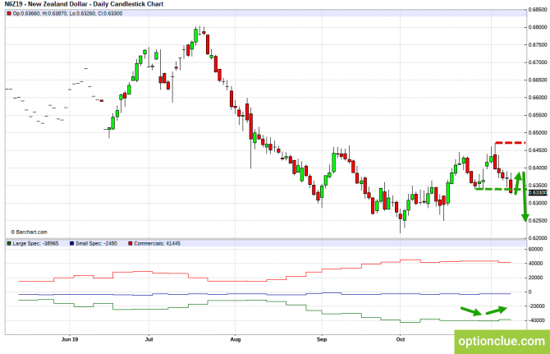550x354 pixels.
Task: Click the 60000 COT axis label
Action: click(x=535, y=249)
